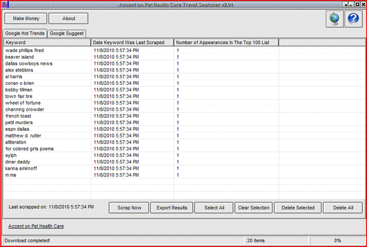Image resolution: width=367 pixels, height=247 pixels.
Task: Select the 'town fair tire' row
Action: pyautogui.click(x=184, y=96)
